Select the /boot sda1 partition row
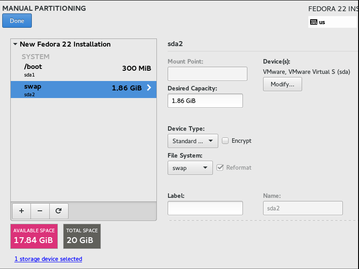359x269 pixels. pos(83,70)
